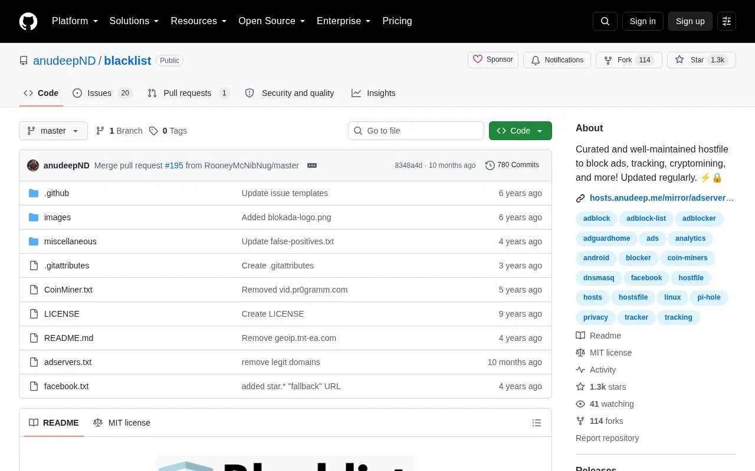Select the README tab
The height and width of the screenshot is (471, 755).
[54, 423]
